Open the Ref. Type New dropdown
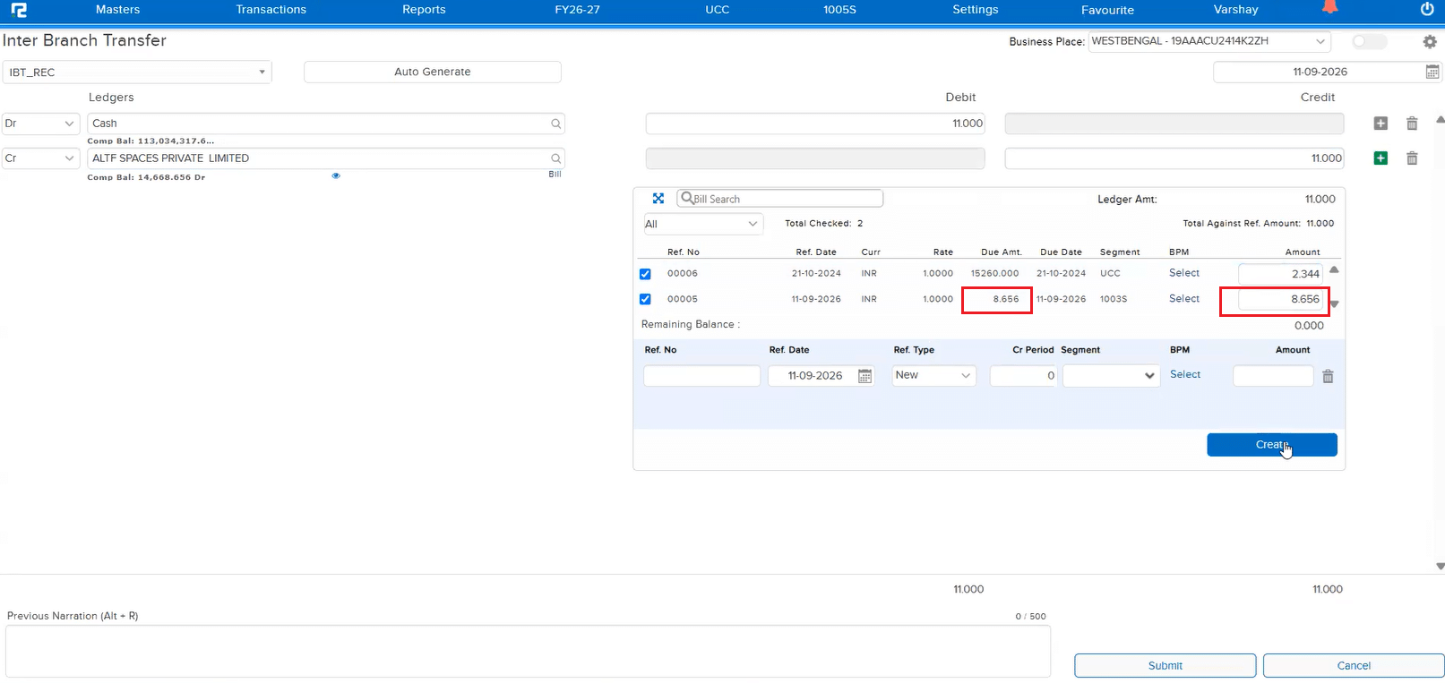This screenshot has height=683, width=1445. point(934,375)
